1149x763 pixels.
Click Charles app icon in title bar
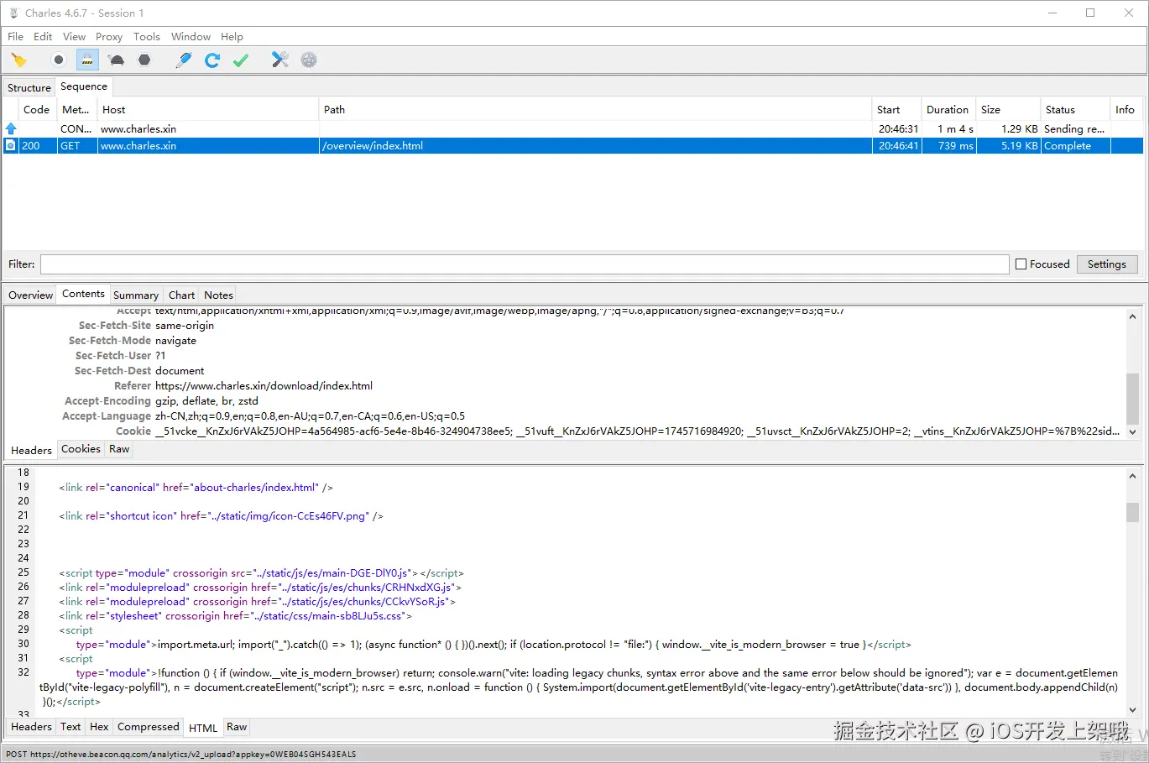[13, 13]
